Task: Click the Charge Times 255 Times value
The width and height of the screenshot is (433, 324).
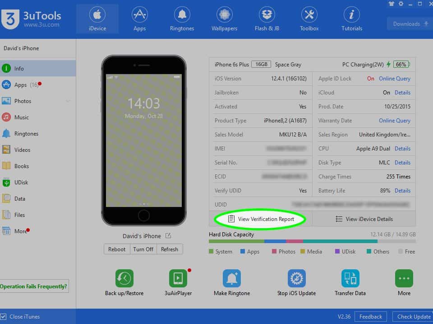Action: [x=398, y=177]
